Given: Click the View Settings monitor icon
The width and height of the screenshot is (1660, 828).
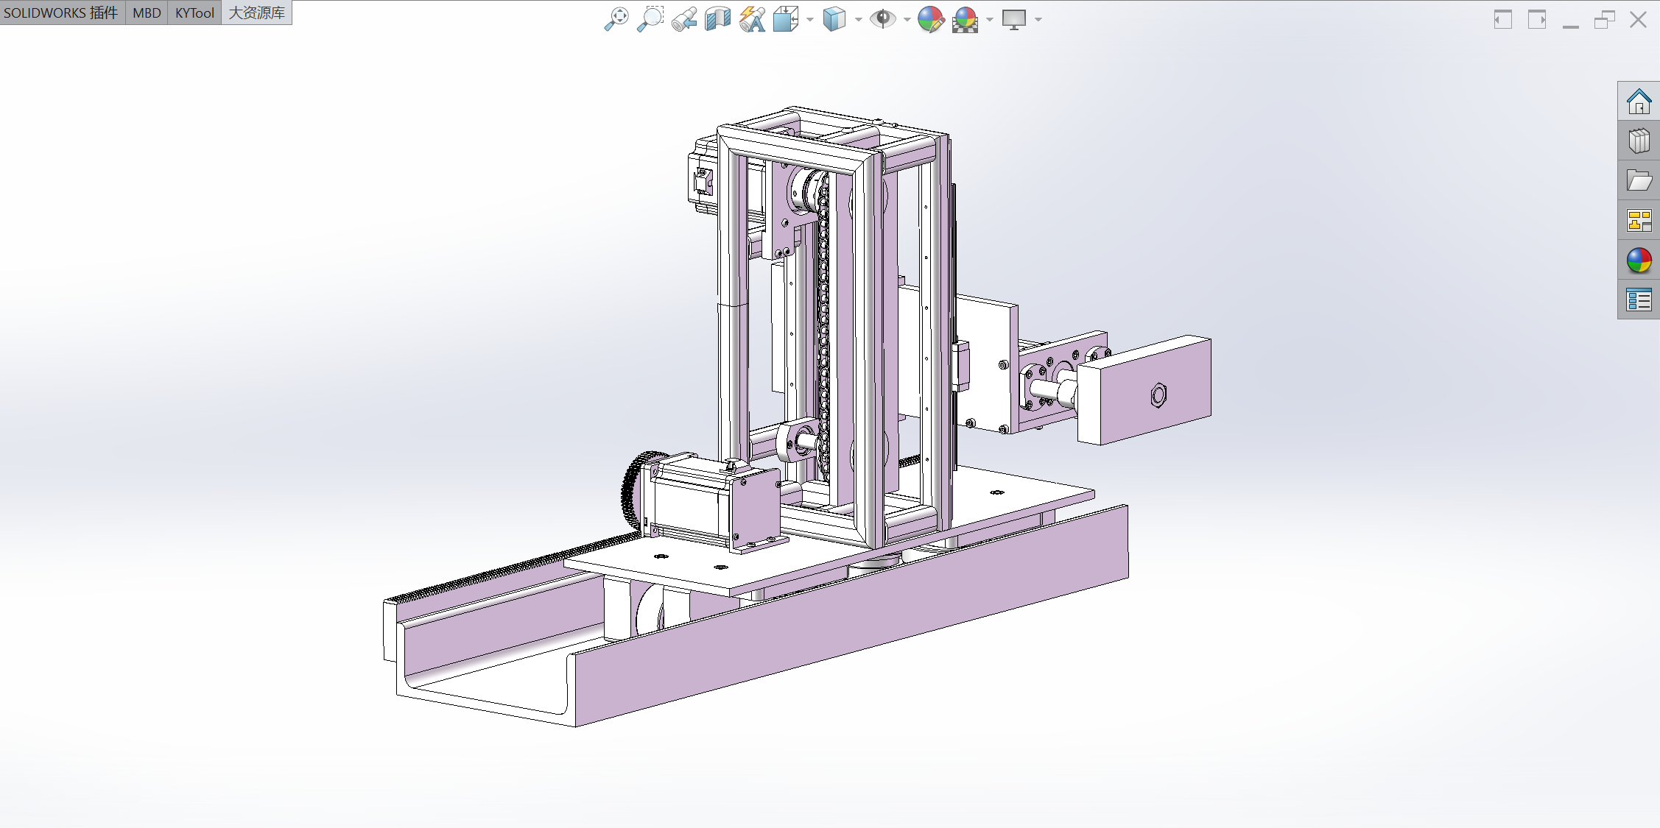Looking at the screenshot, I should (1014, 19).
